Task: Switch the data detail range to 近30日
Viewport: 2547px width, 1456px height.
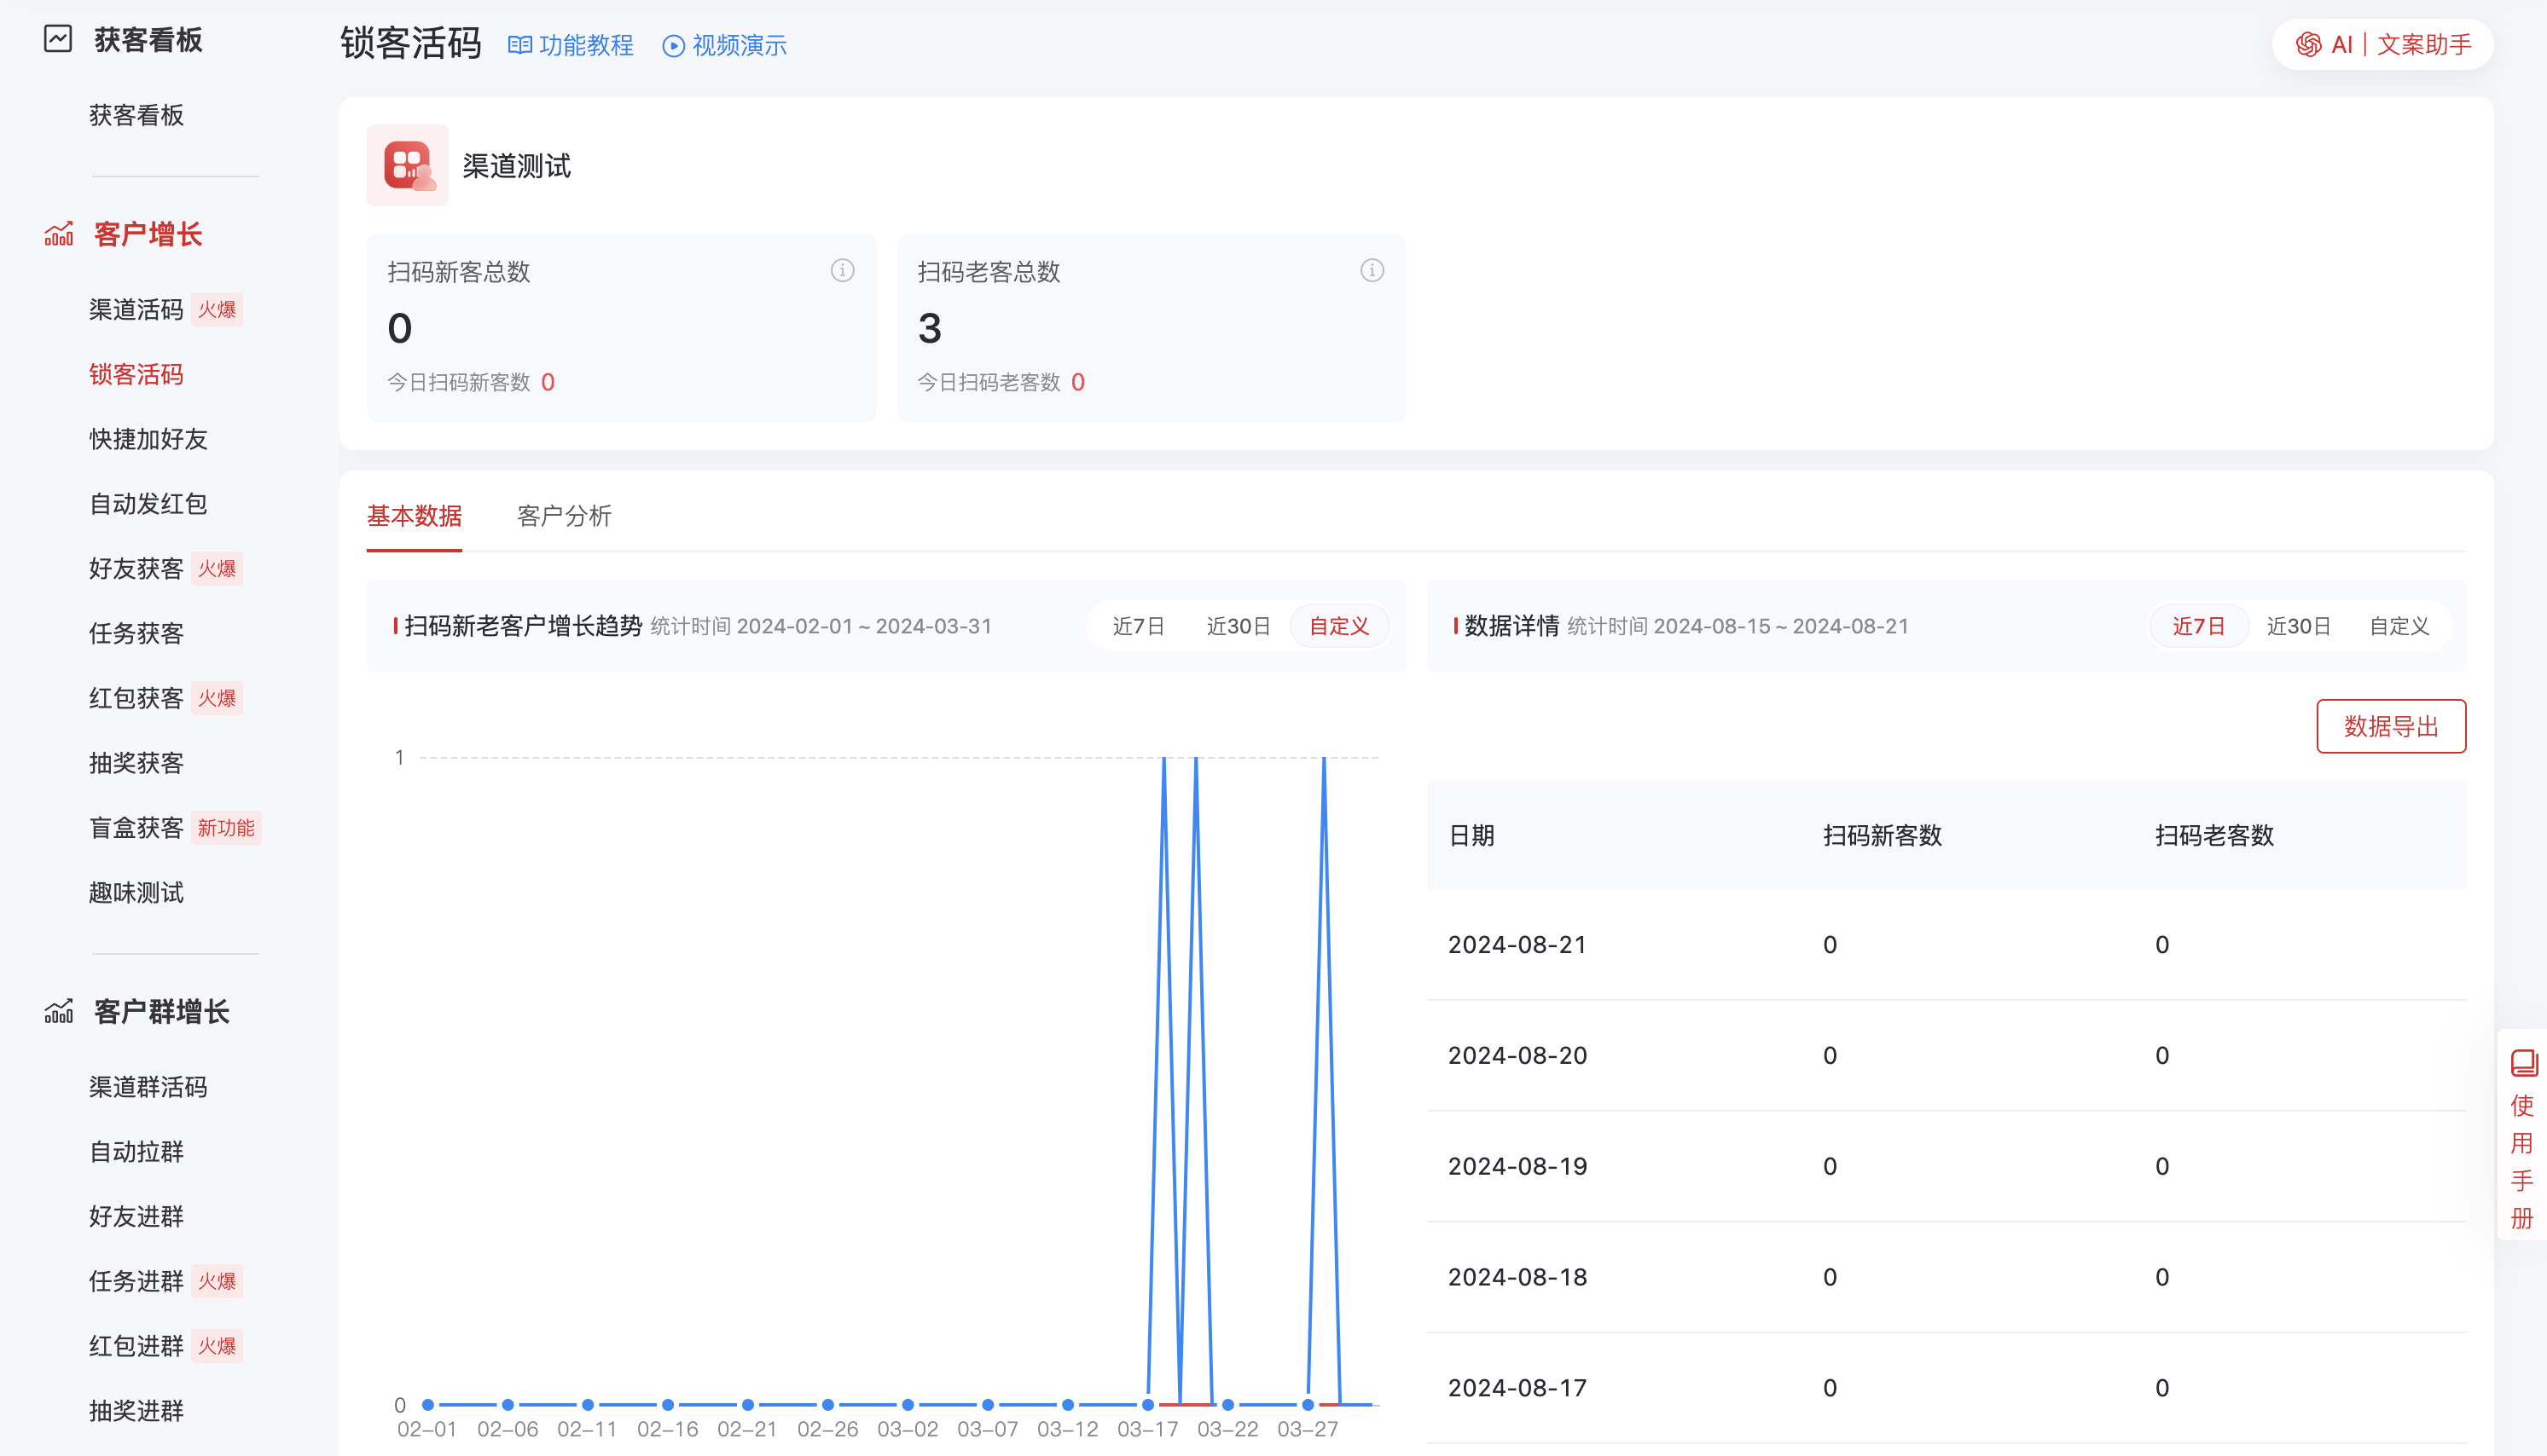Action: tap(2298, 625)
